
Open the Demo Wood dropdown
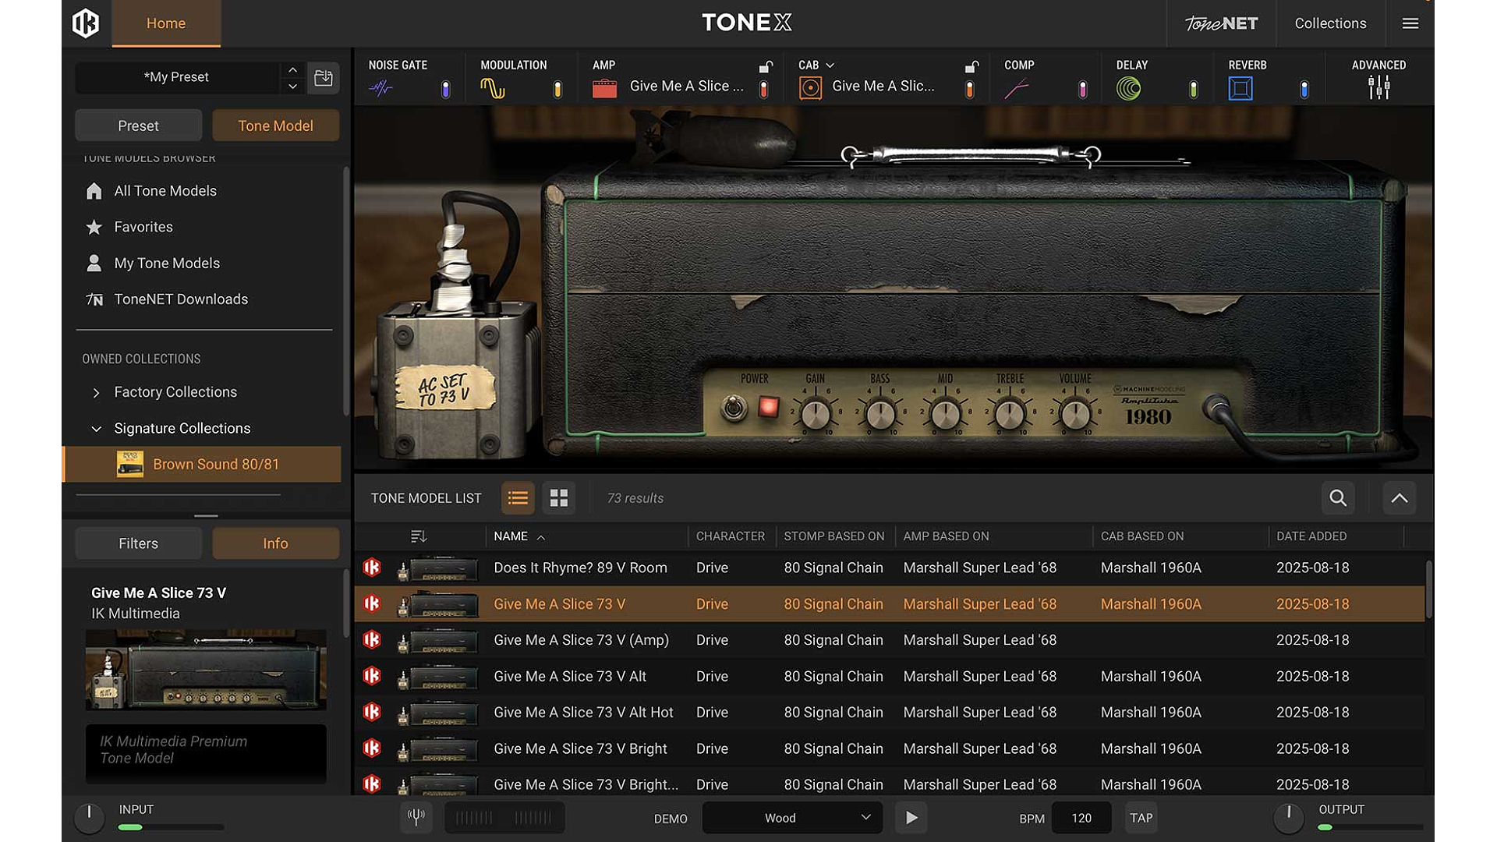click(792, 818)
